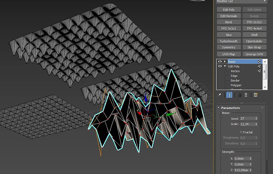Click instance icon on Noise row

pos(259,61)
